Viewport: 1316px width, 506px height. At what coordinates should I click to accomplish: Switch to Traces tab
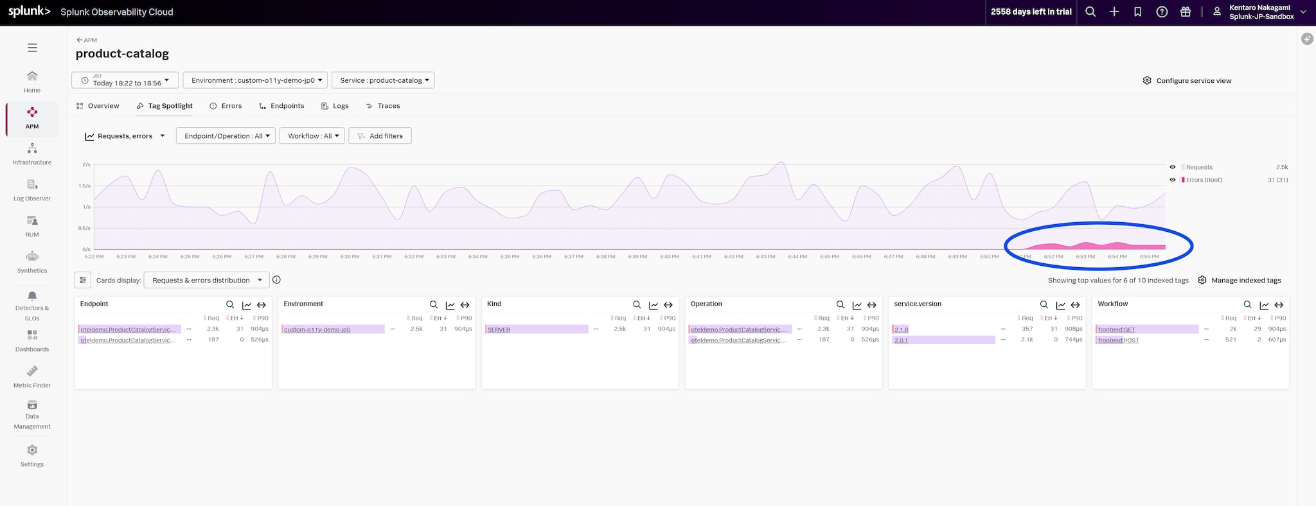383,106
